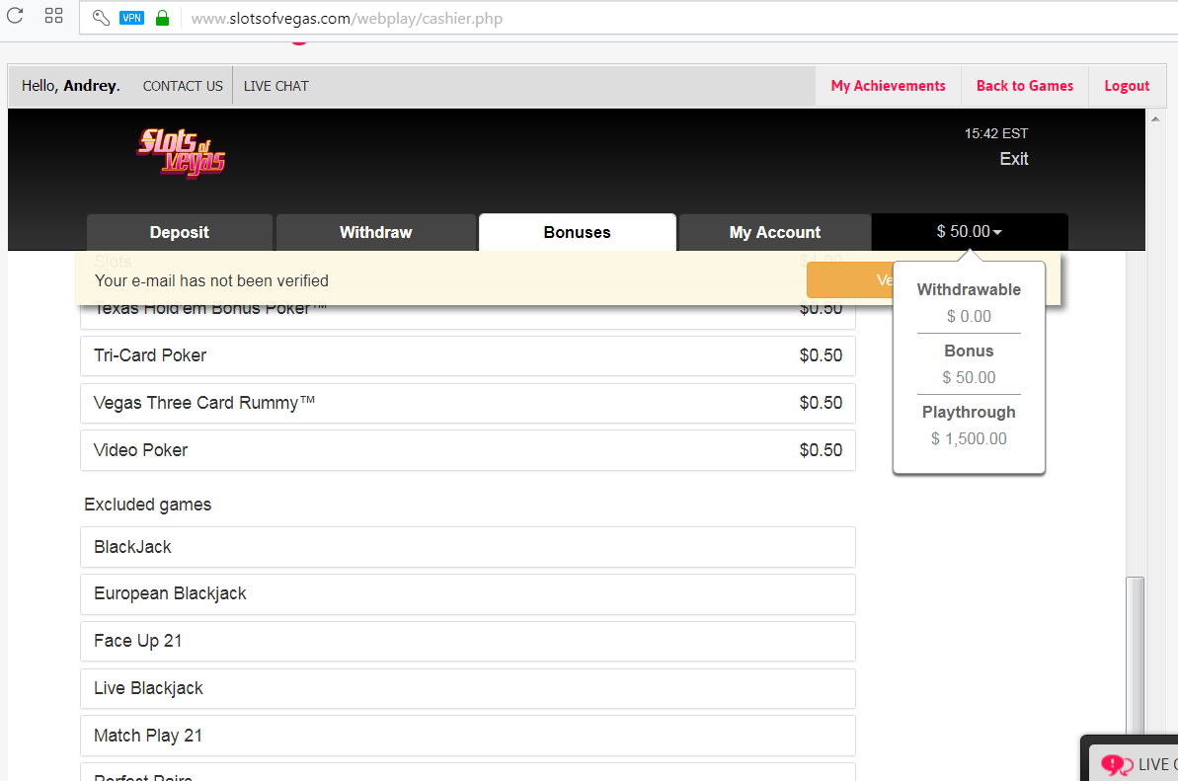The width and height of the screenshot is (1178, 781).
Task: Click the Logout link
Action: pyautogui.click(x=1127, y=86)
